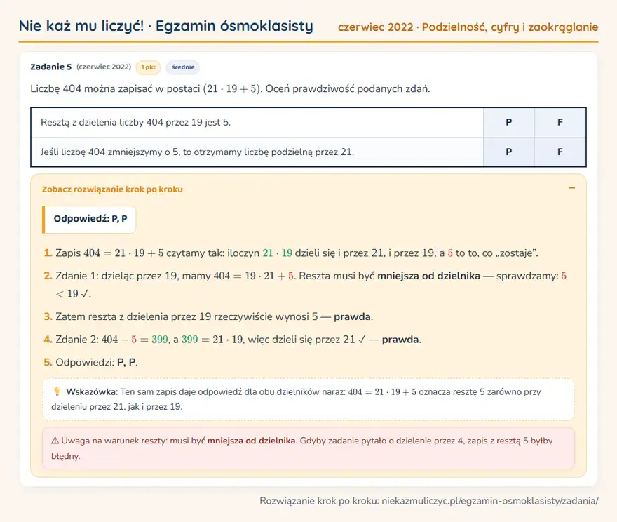Select the 'średnie' difficulty badge
Viewport: 617px width, 522px height.
point(183,67)
